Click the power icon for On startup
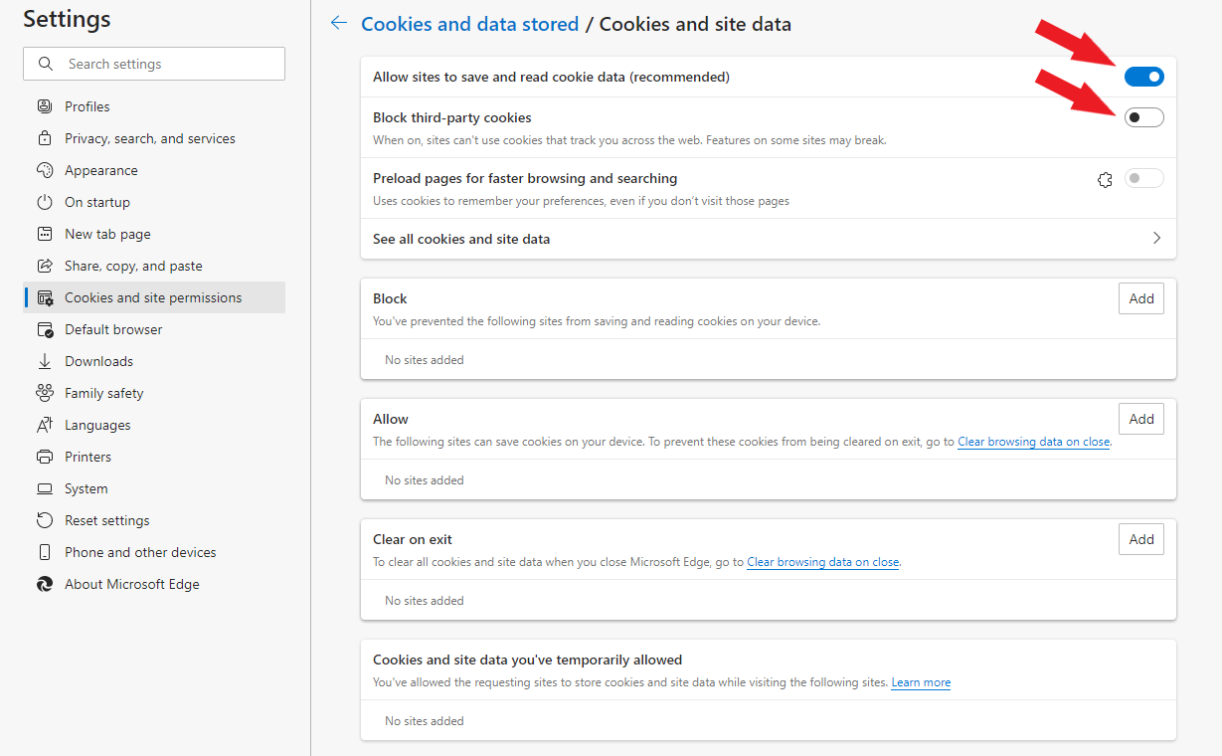The height and width of the screenshot is (756, 1222). (45, 202)
